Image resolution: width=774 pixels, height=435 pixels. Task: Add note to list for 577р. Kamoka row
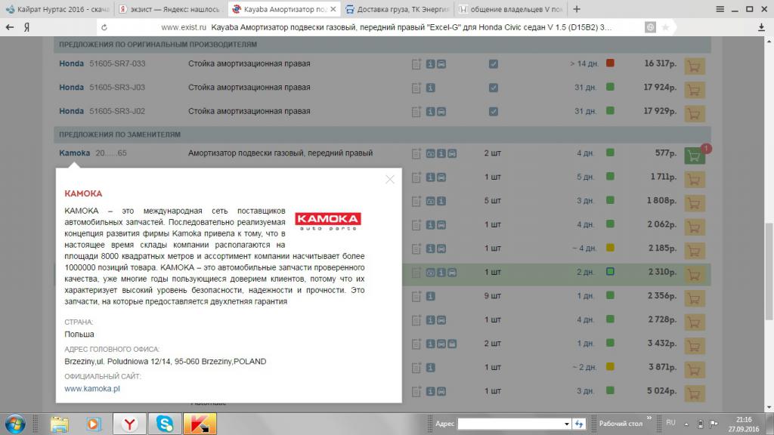[416, 153]
